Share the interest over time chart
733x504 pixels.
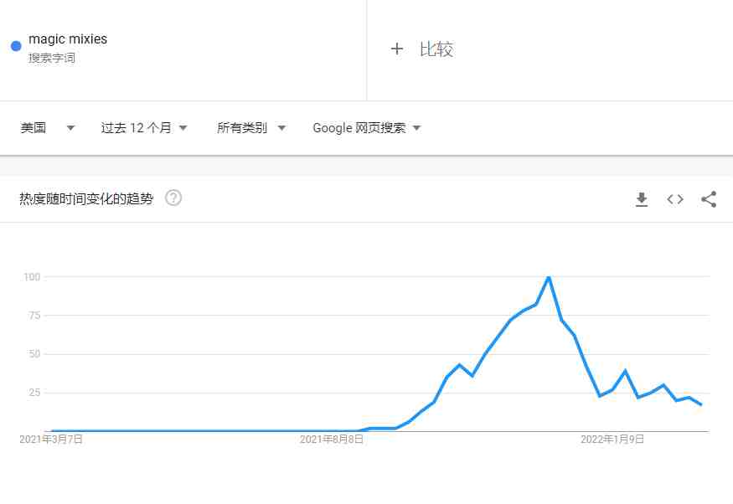[709, 199]
